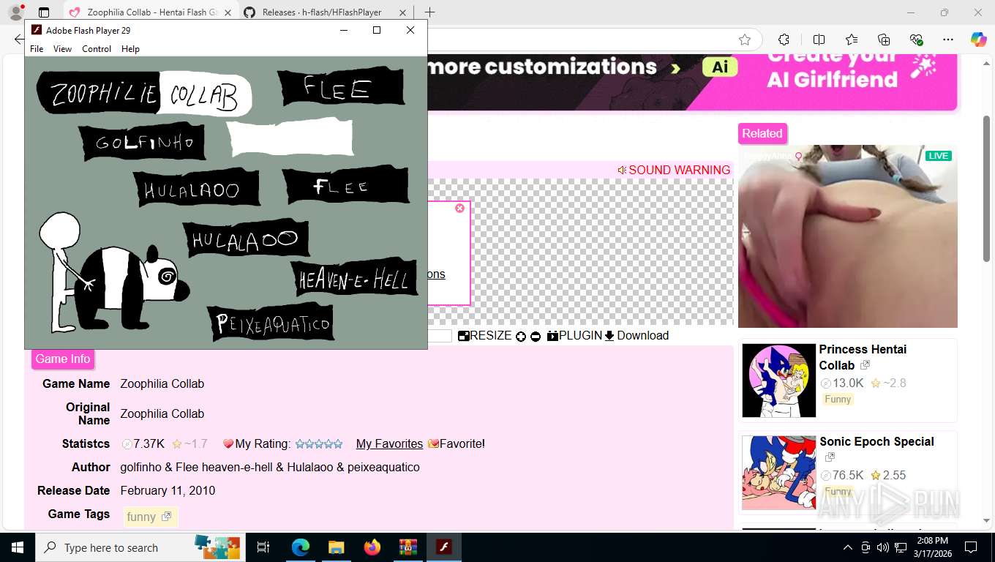
Task: Close the Releases HFlashPlayer browser tab
Action: [404, 12]
